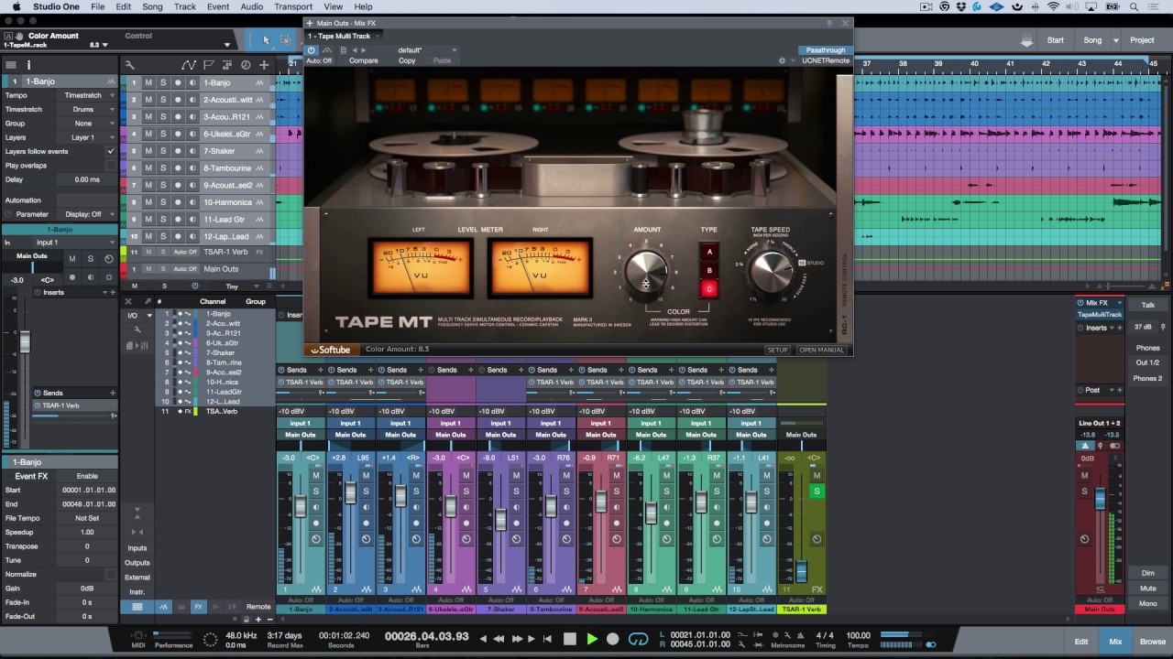This screenshot has width=1173, height=659.
Task: Click the Dim button
Action: (x=1147, y=573)
